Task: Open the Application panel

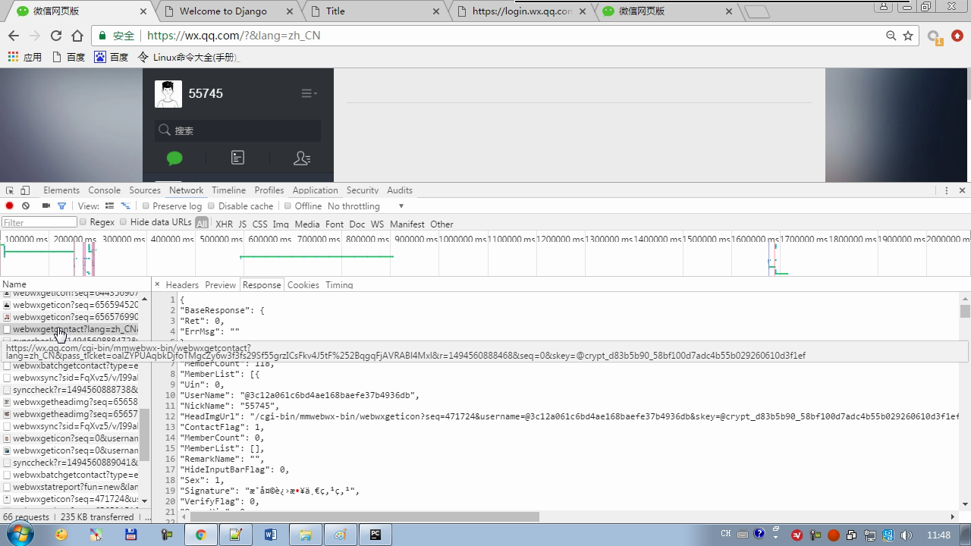Action: (315, 190)
